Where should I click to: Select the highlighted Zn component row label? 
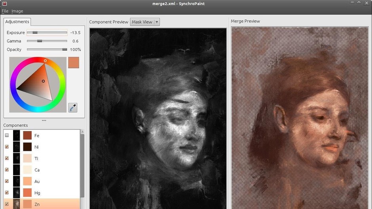[x=37, y=204]
